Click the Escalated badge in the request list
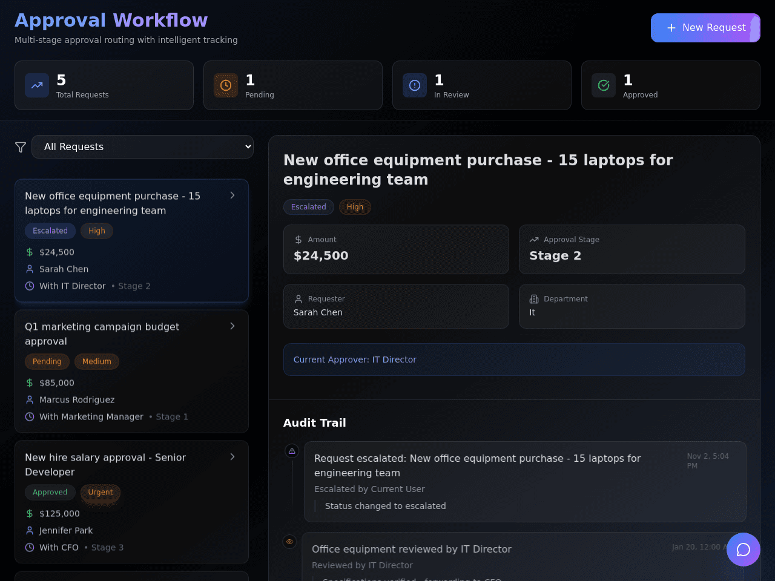The height and width of the screenshot is (581, 775). pyautogui.click(x=50, y=231)
